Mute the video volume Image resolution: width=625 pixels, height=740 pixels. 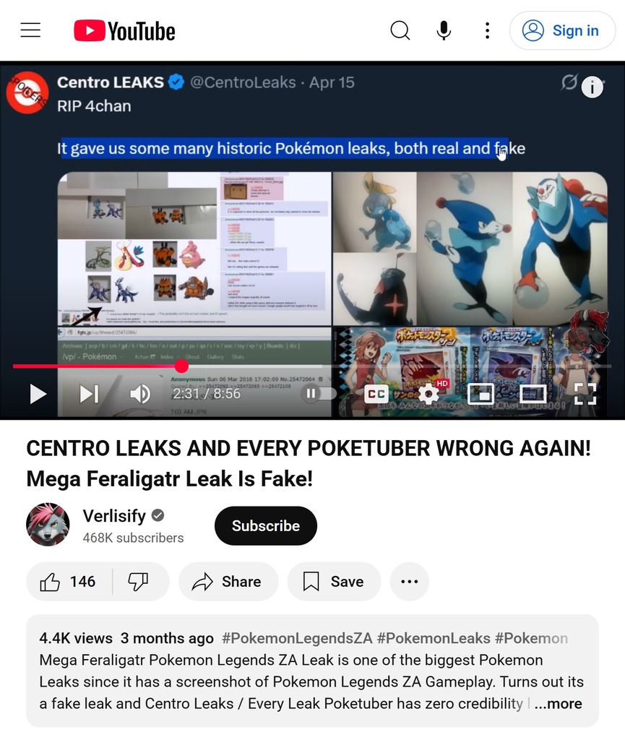[x=139, y=394]
